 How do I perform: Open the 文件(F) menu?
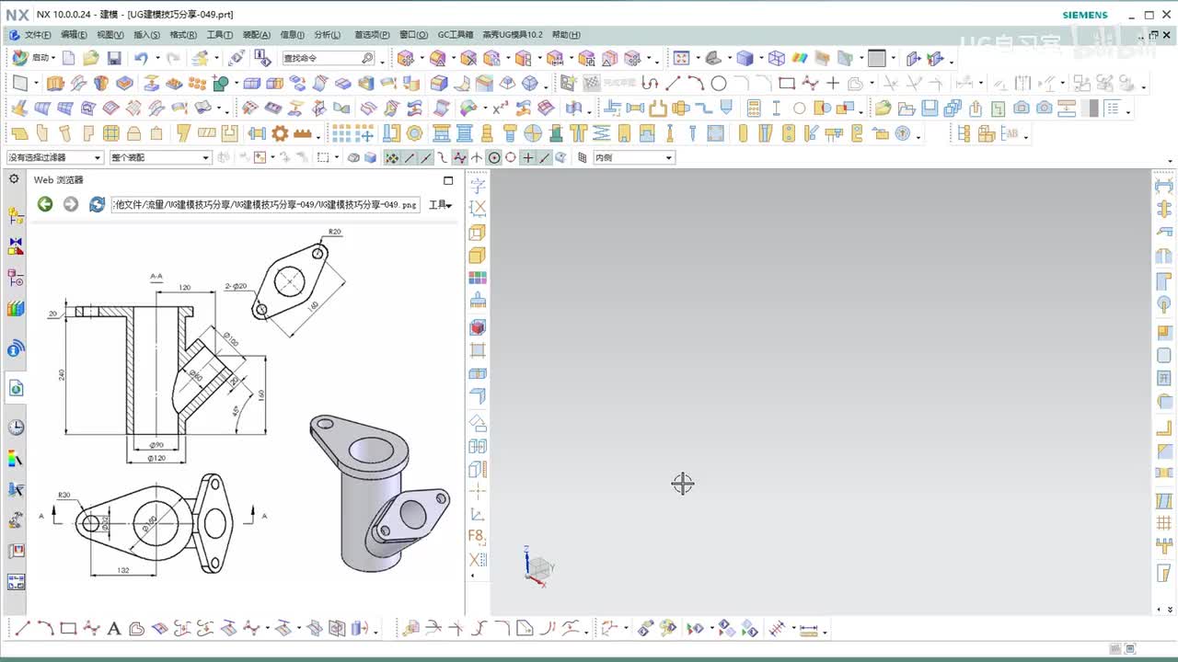(x=37, y=35)
